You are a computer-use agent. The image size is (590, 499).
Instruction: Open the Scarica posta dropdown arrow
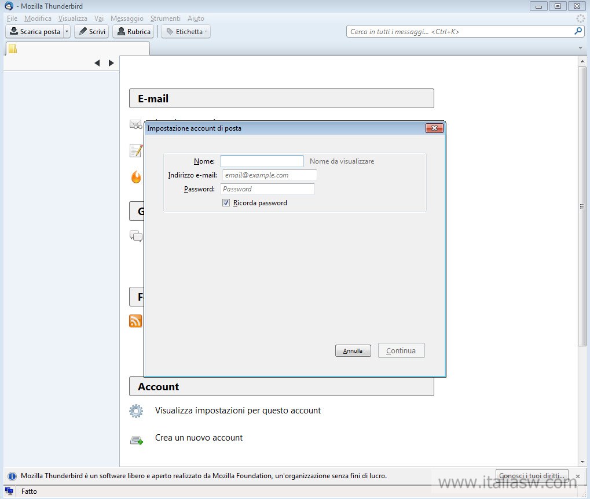coord(67,32)
